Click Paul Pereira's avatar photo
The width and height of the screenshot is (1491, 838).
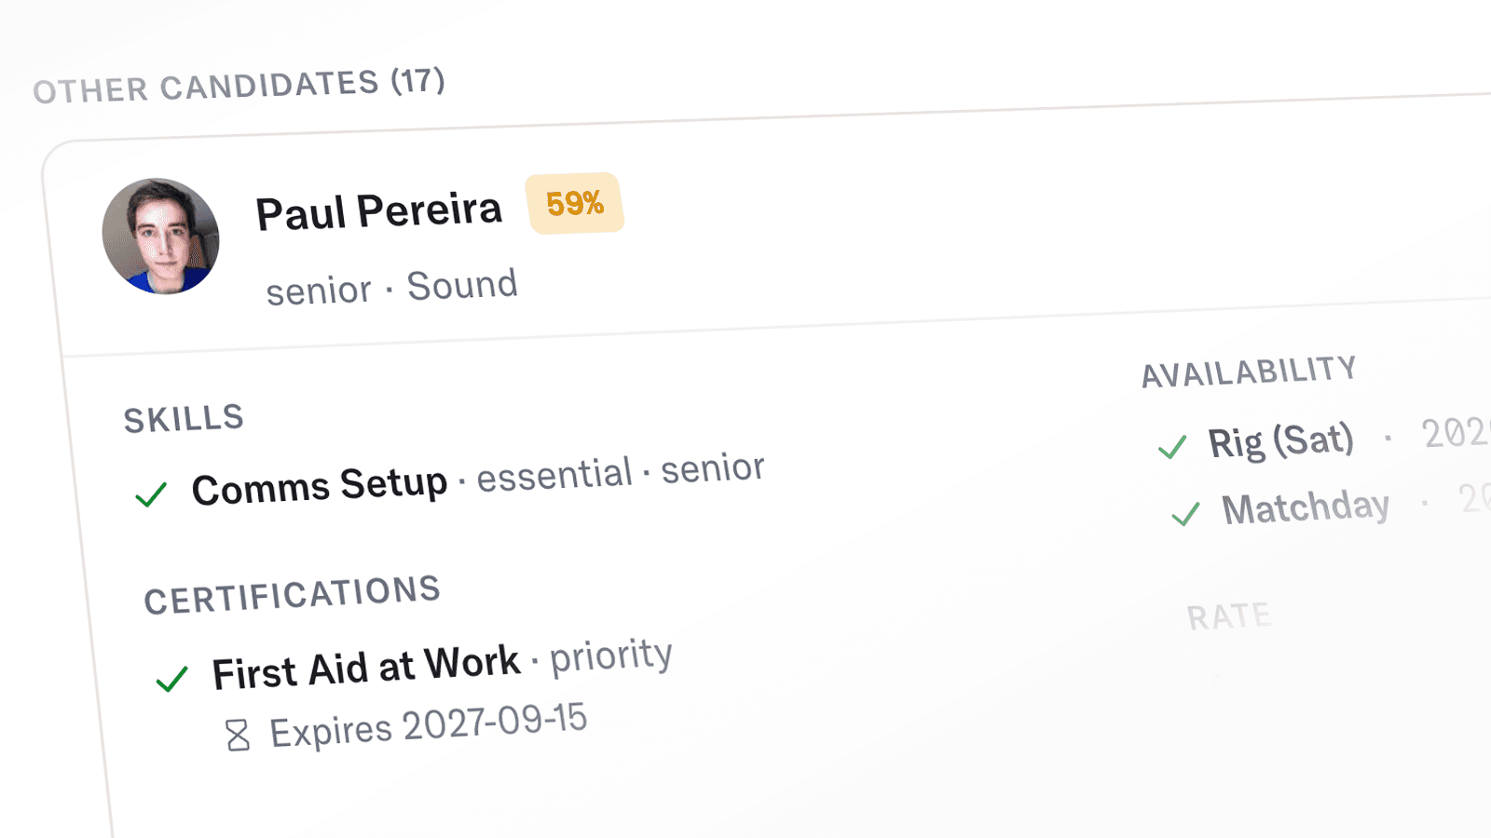(x=161, y=237)
